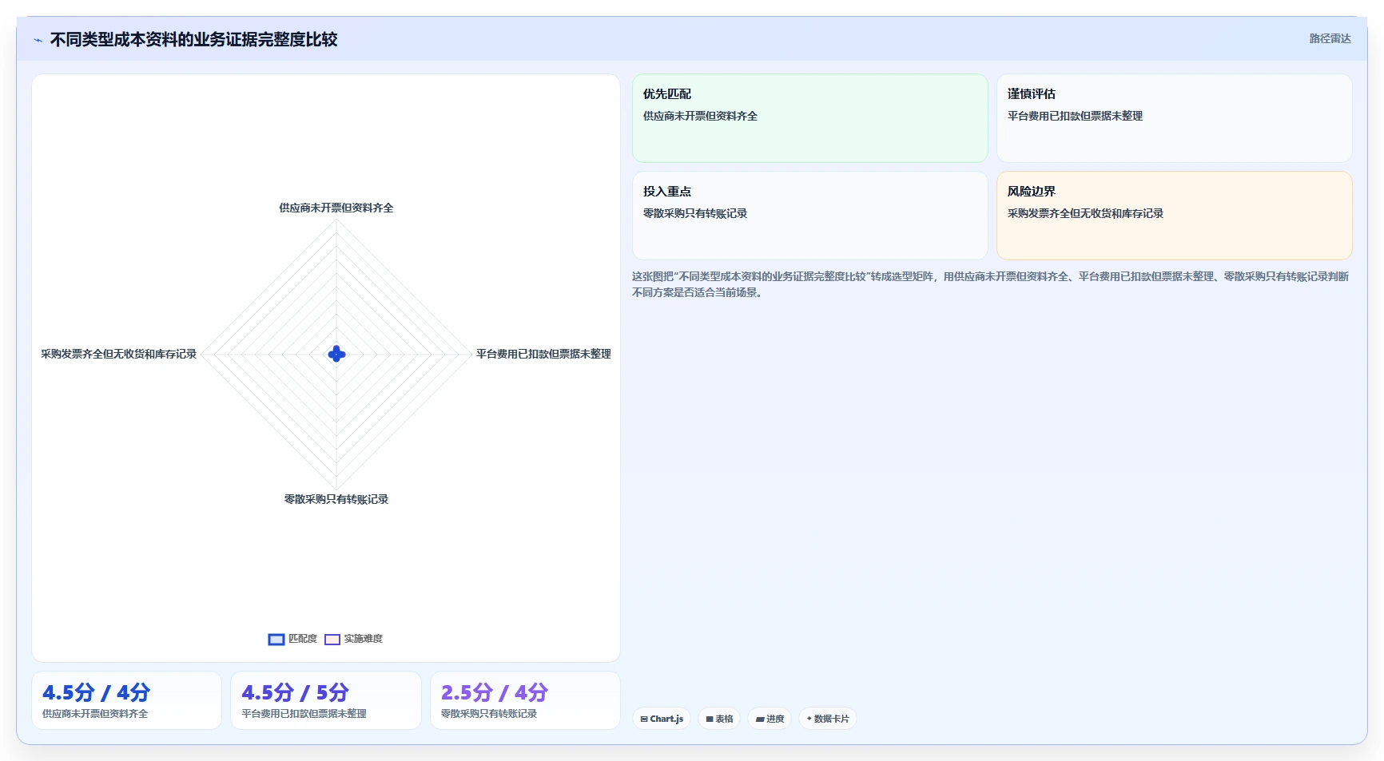1384x761 pixels.
Task: Click the radar axis label 供应商未开票但资料齐全
Action: pos(336,208)
